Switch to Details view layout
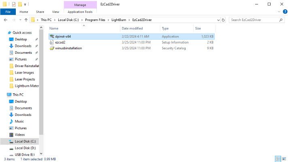Viewport: 288px width, 162px height. pos(278,159)
